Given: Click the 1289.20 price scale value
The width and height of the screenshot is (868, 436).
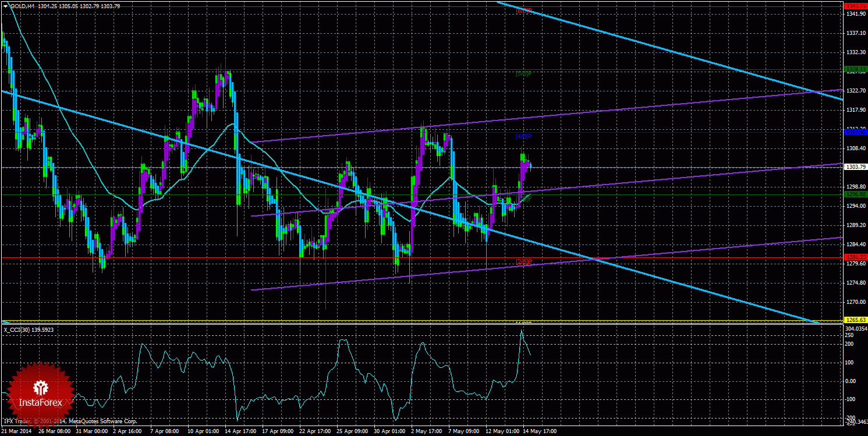Looking at the screenshot, I should click(x=855, y=225).
